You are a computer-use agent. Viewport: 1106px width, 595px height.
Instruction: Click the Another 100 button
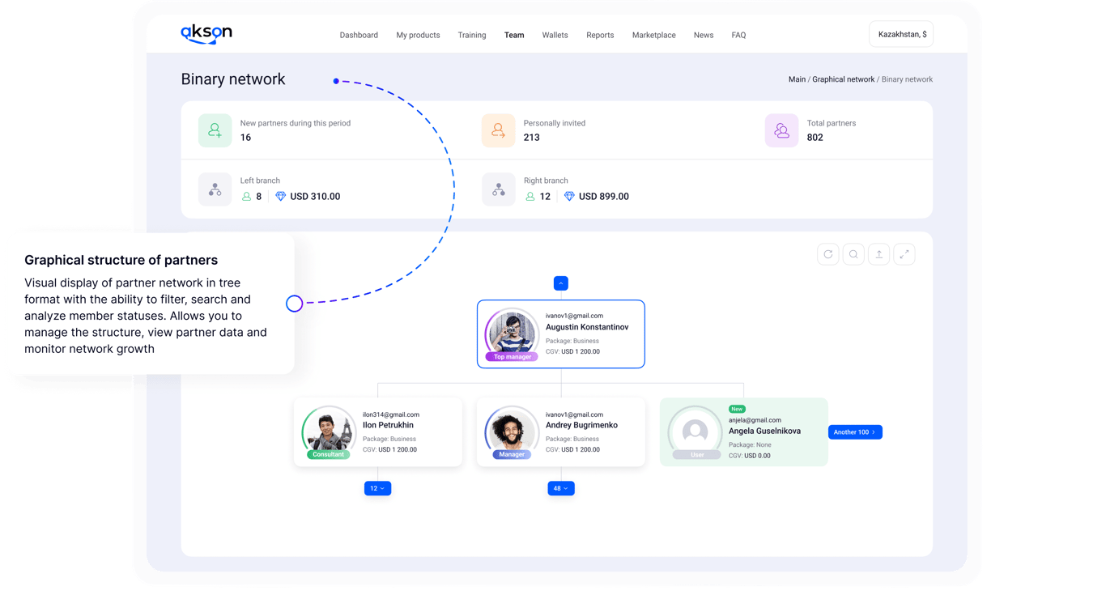click(855, 432)
